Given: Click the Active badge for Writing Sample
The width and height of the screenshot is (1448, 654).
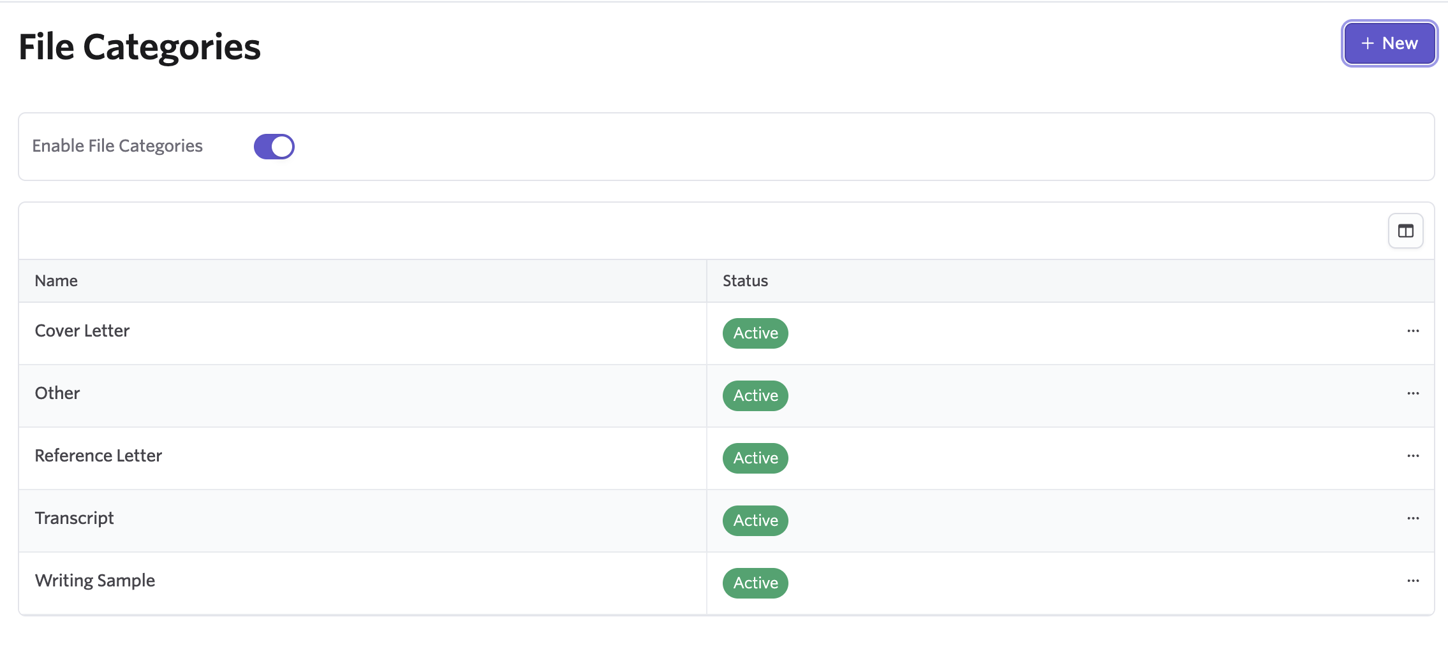Looking at the screenshot, I should [755, 583].
